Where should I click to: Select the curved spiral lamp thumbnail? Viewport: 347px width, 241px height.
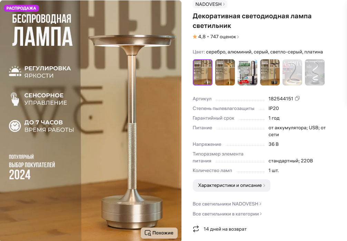pos(293,72)
